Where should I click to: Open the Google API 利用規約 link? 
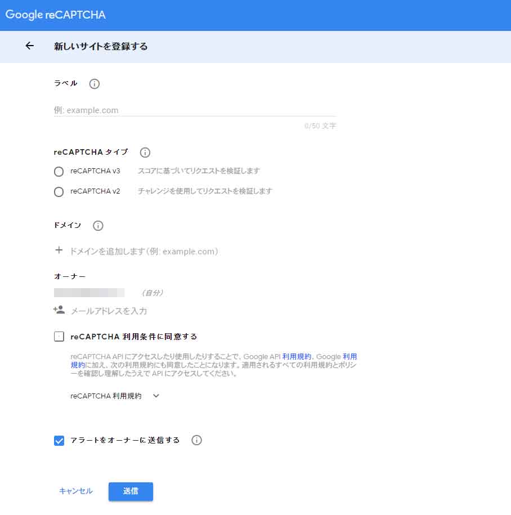[297, 357]
